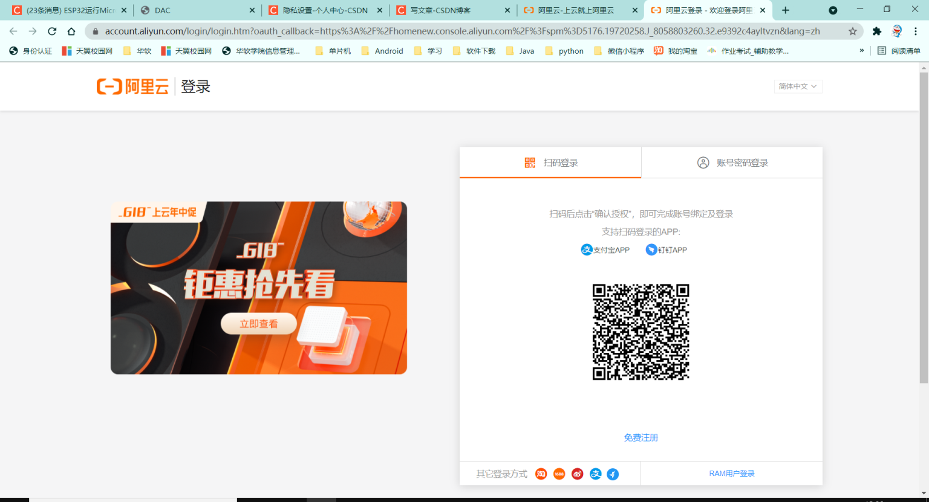Log in with the Weibo icon

(x=578, y=474)
